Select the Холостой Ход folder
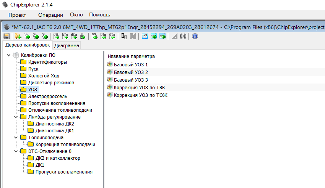This screenshot has width=325, height=188. click(x=44, y=76)
